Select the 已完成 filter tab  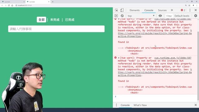pos(70,20)
